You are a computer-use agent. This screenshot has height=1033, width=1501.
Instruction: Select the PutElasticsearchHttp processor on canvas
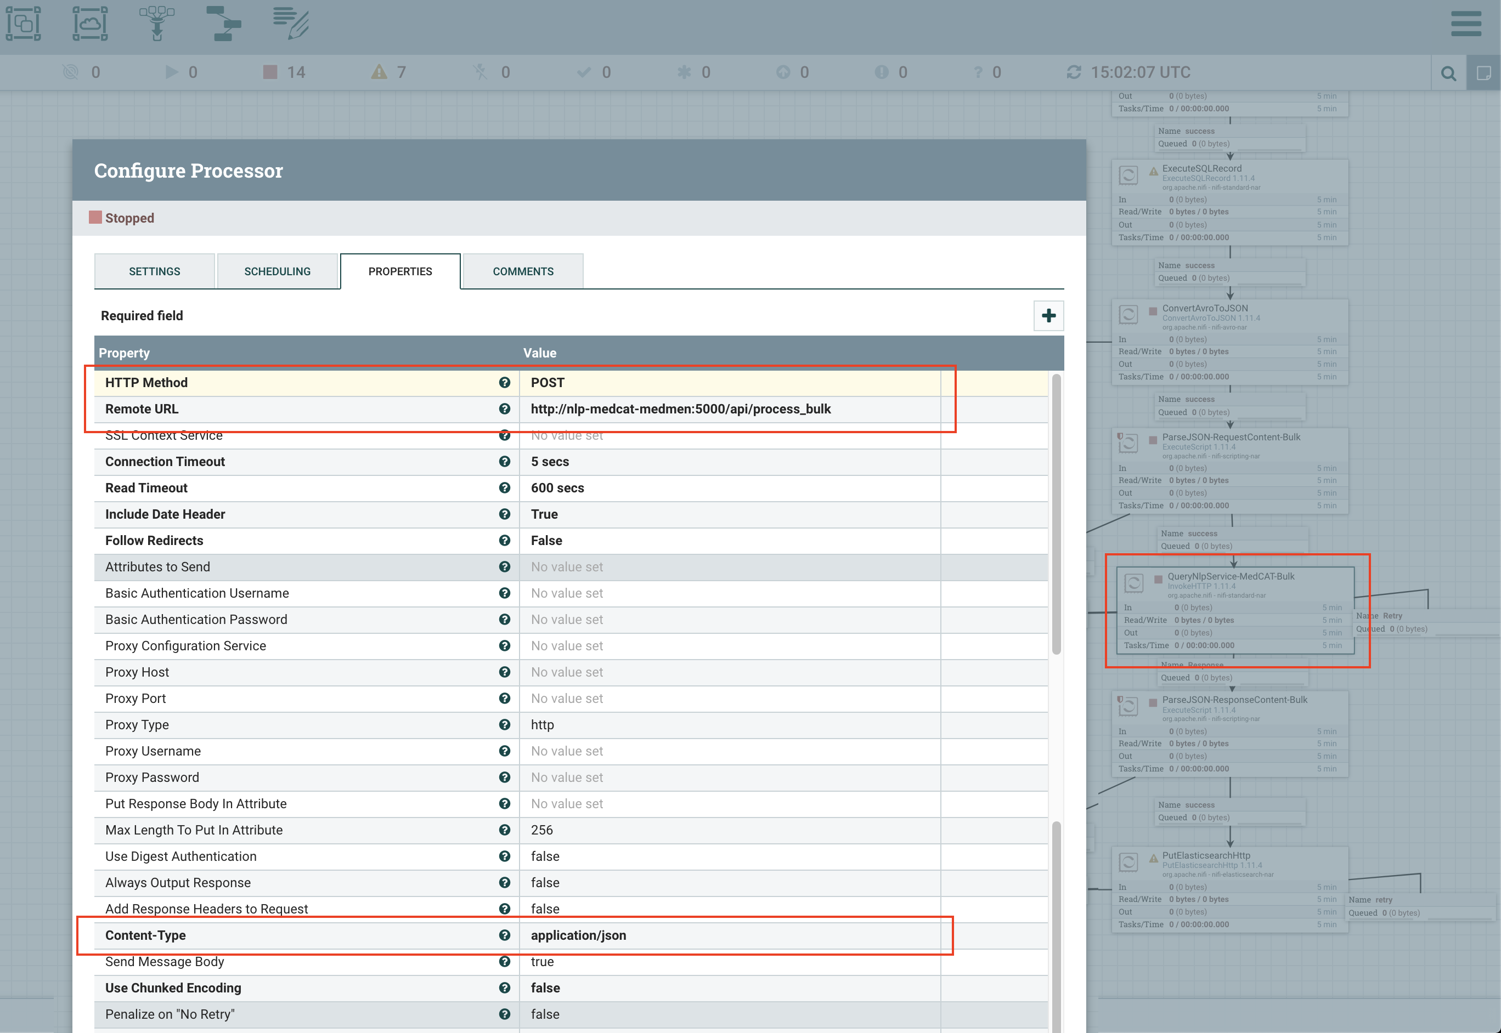click(x=1229, y=890)
